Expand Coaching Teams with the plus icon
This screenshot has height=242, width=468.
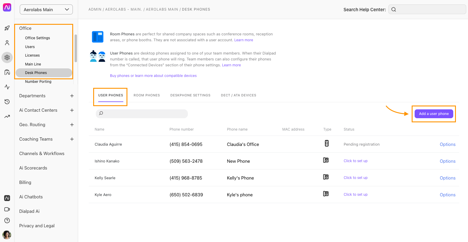[x=72, y=139]
